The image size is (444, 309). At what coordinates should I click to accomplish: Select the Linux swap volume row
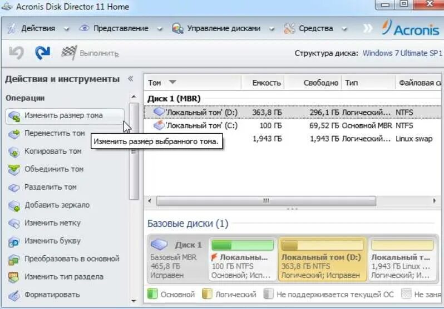(293, 139)
